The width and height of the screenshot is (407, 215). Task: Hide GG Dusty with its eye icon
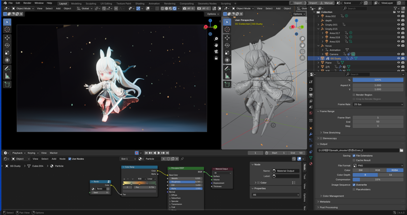pos(398,58)
